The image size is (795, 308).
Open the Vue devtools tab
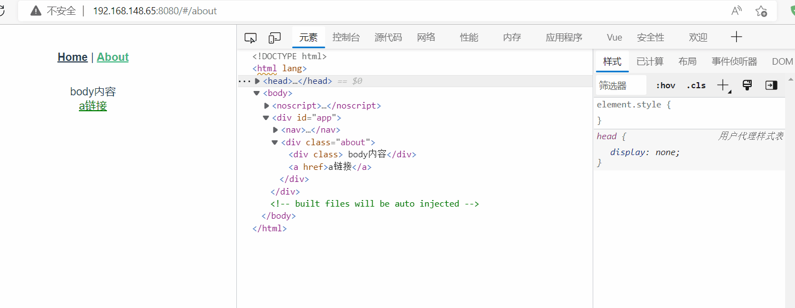tap(615, 37)
